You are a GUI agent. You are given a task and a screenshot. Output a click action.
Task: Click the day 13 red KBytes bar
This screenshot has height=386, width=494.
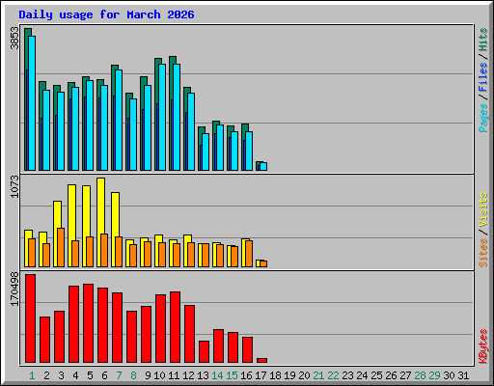coord(204,351)
